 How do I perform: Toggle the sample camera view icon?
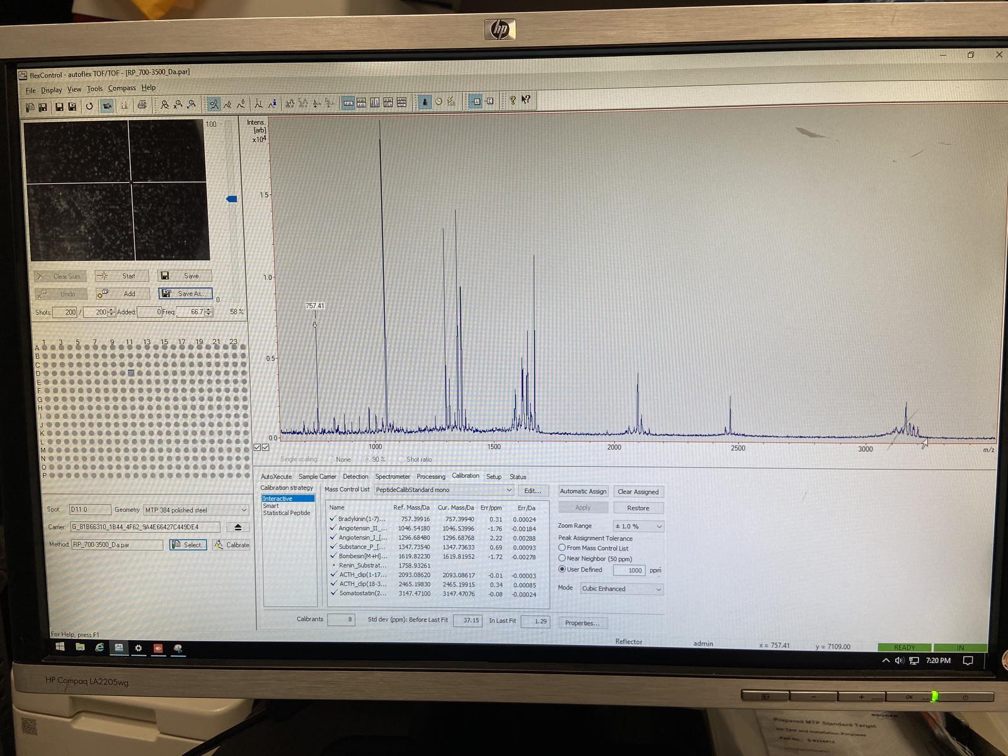pos(107,106)
